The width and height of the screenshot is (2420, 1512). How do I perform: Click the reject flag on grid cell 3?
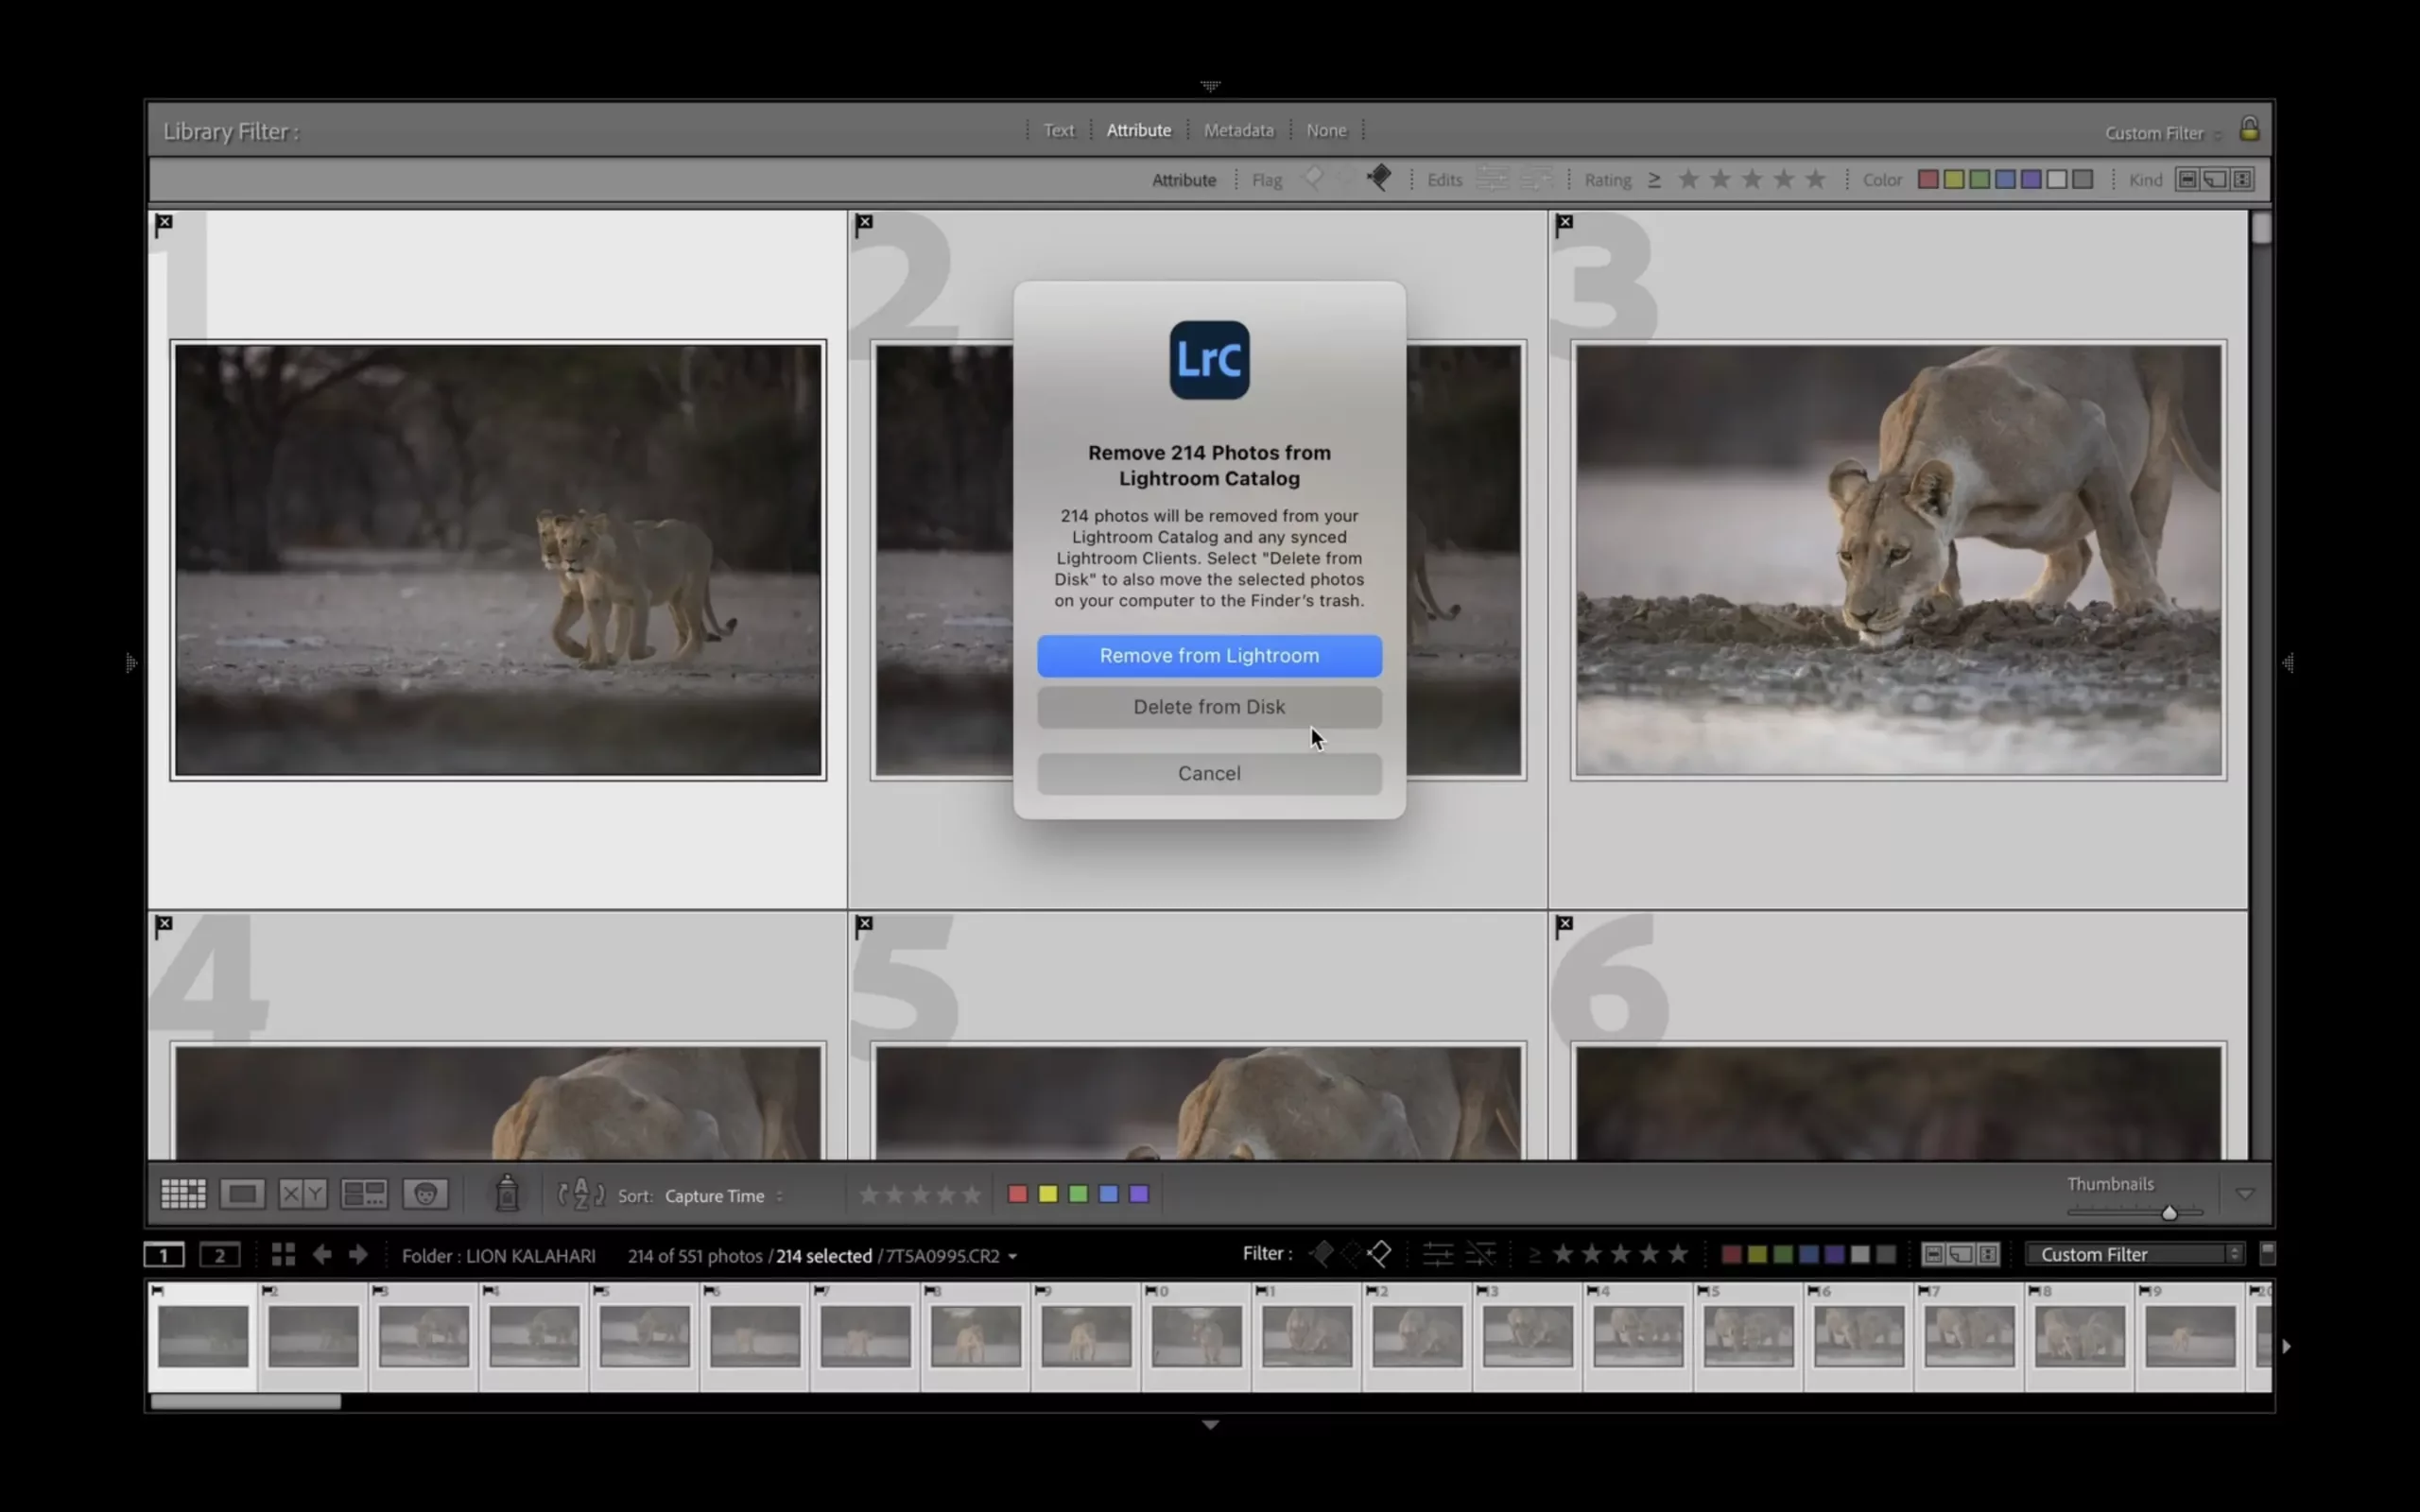pos(1564,225)
